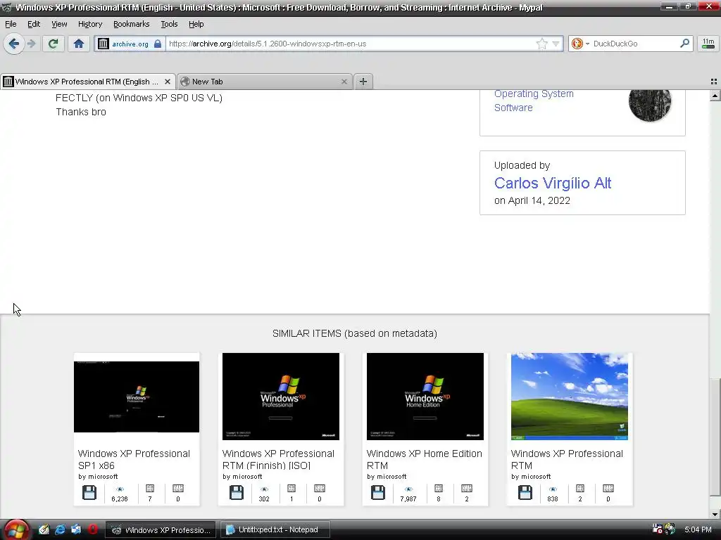This screenshot has height=540, width=721.
Task: Click the Windows XP Professional RTM (Finnish) [ISO] title
Action: click(x=278, y=459)
